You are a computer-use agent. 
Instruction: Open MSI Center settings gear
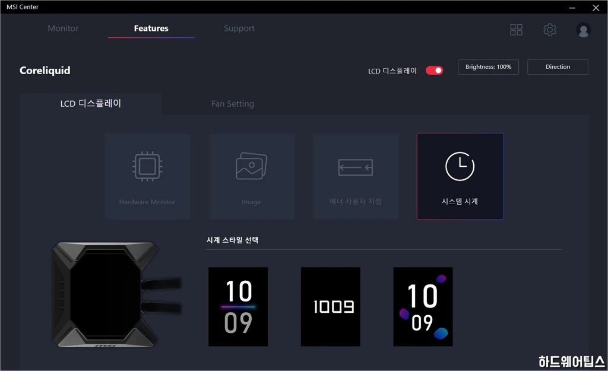click(x=550, y=30)
